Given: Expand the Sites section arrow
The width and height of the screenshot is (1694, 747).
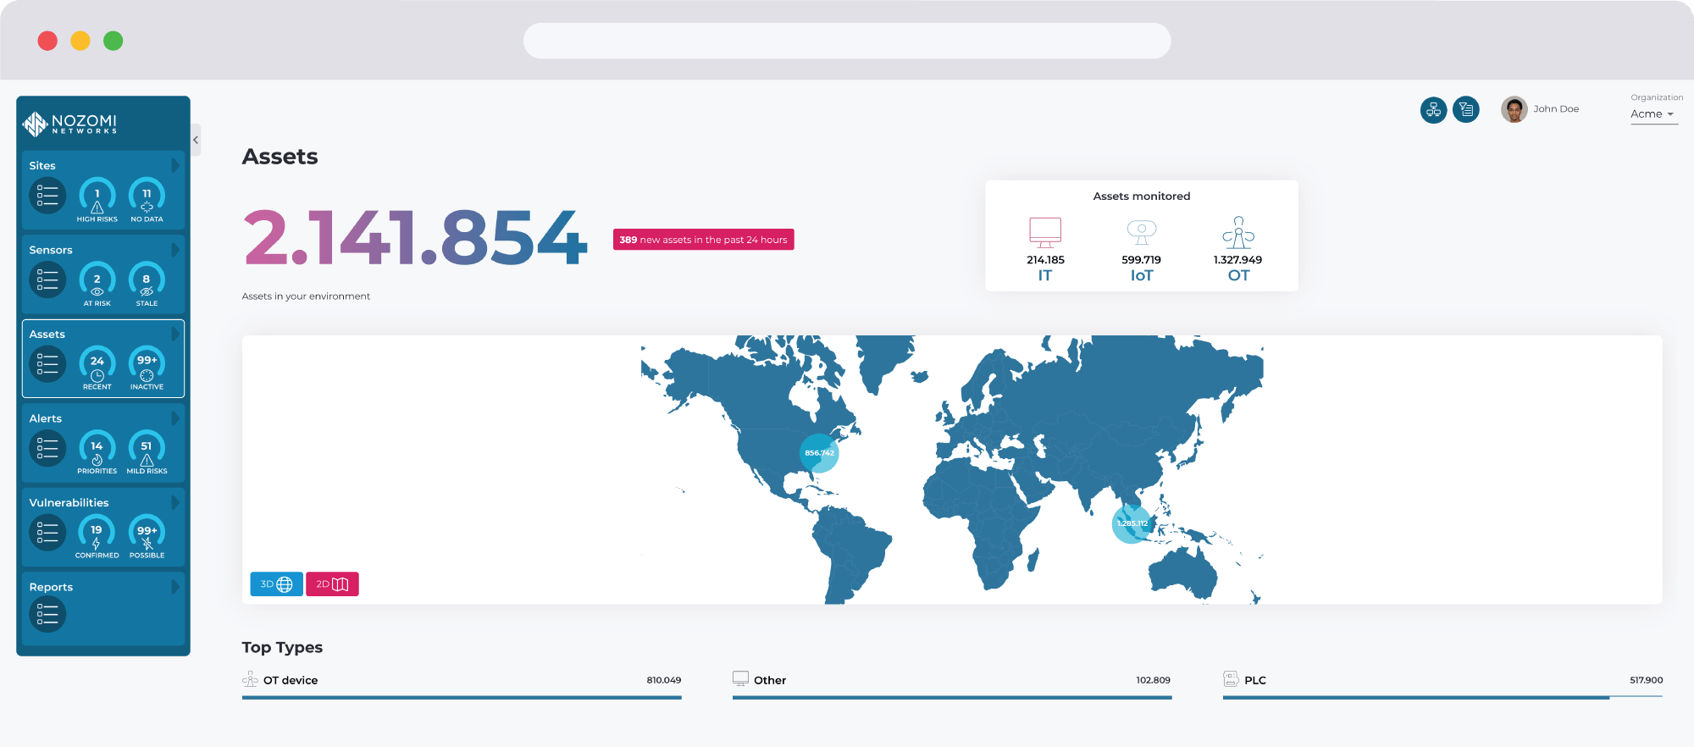Looking at the screenshot, I should tap(175, 165).
